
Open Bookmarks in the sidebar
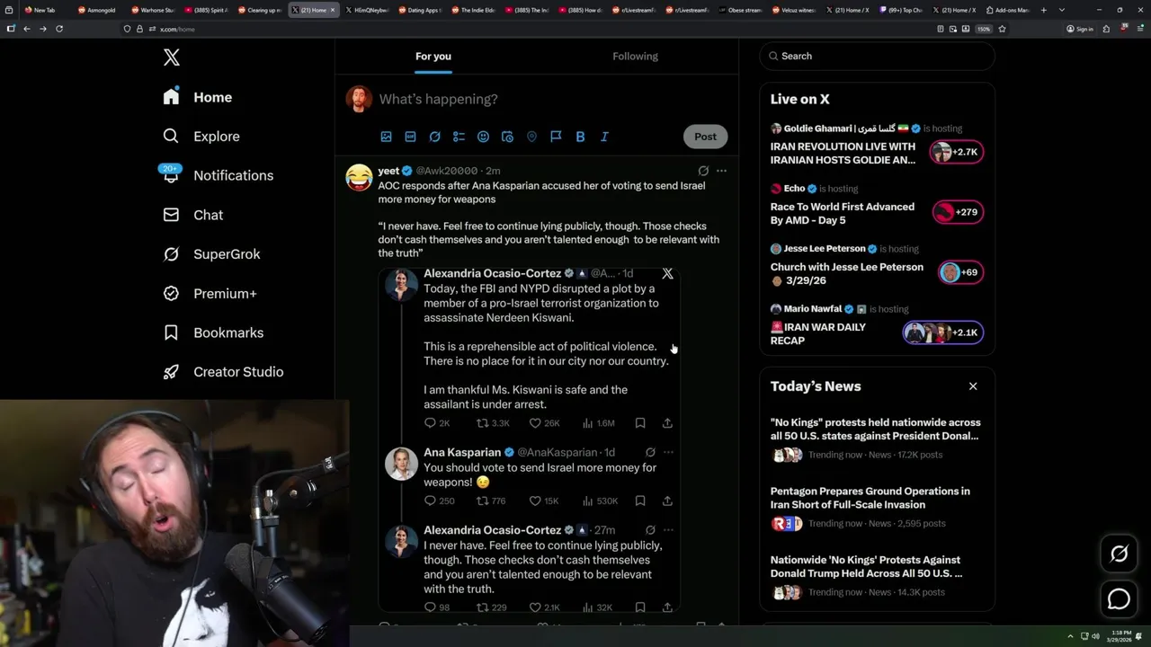[x=213, y=332]
